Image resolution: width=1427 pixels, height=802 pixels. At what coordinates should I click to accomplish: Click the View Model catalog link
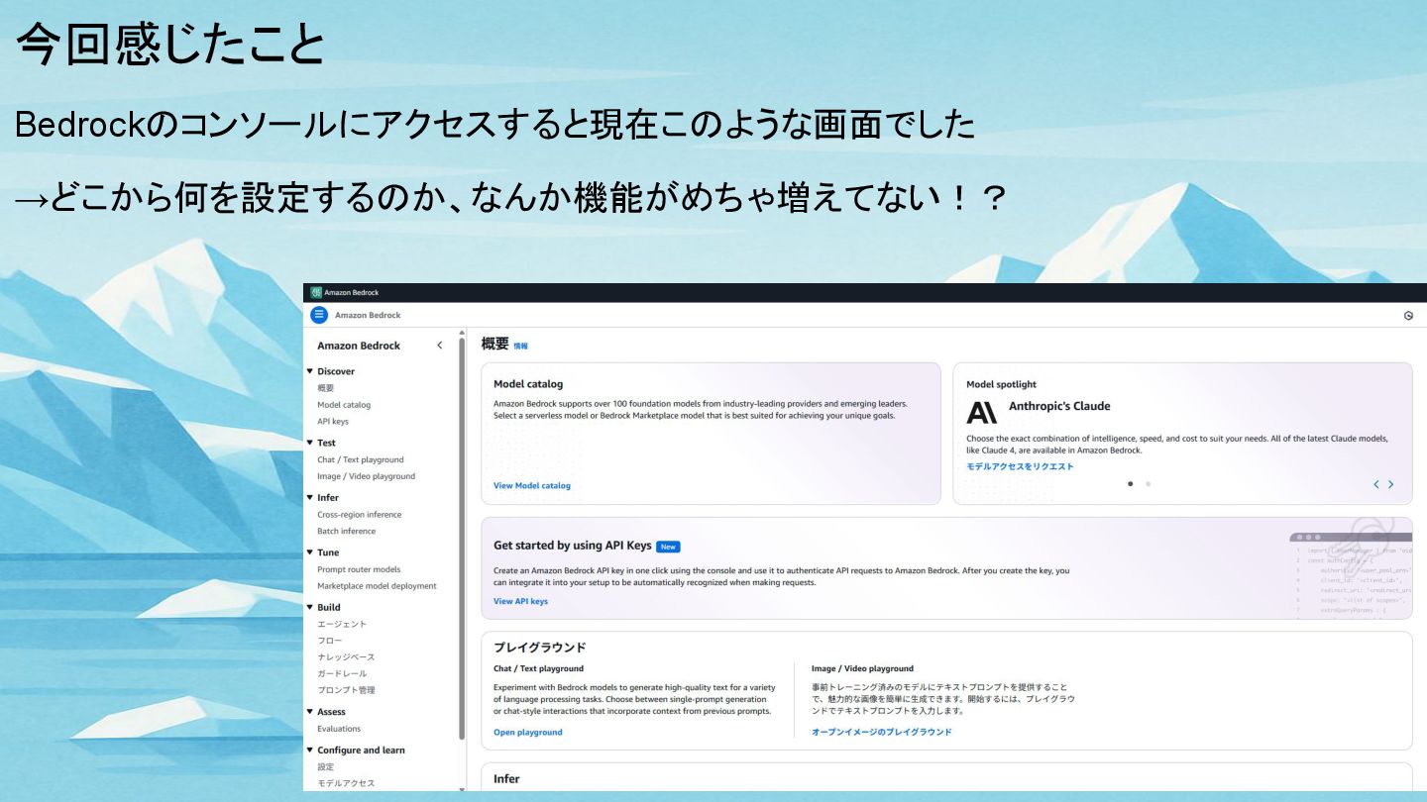click(x=532, y=485)
